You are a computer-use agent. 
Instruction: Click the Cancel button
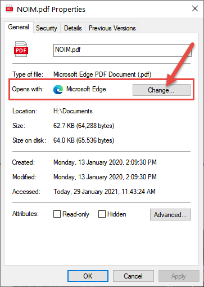pyautogui.click(x=133, y=276)
